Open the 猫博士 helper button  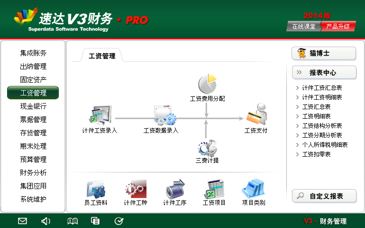324,54
